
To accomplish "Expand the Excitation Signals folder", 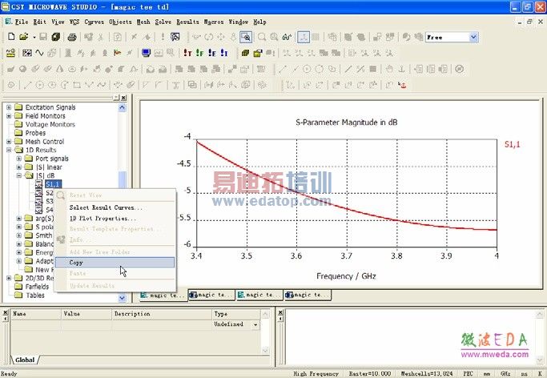I will 9,107.
